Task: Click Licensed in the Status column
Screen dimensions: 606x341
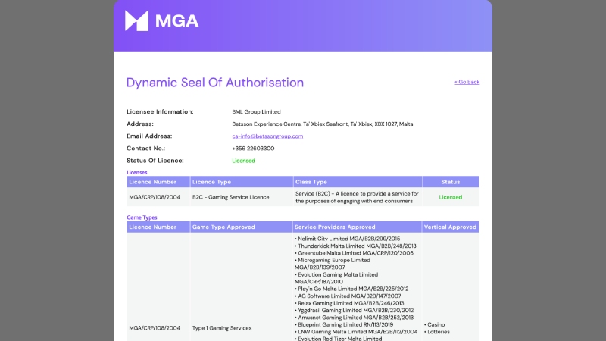Action: [x=451, y=197]
